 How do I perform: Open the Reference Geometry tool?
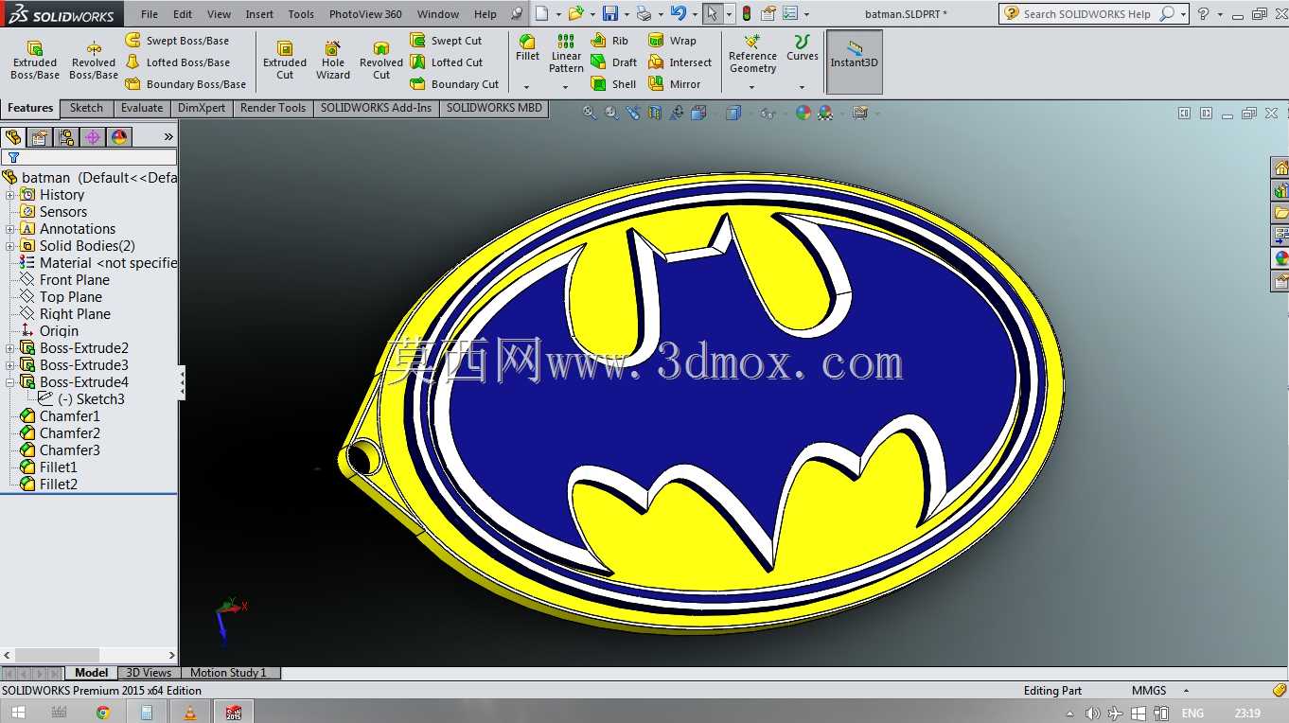[x=752, y=54]
